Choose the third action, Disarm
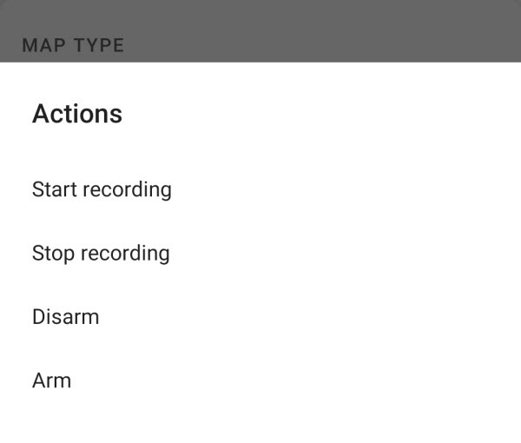Image resolution: width=521 pixels, height=443 pixels. 65,317
